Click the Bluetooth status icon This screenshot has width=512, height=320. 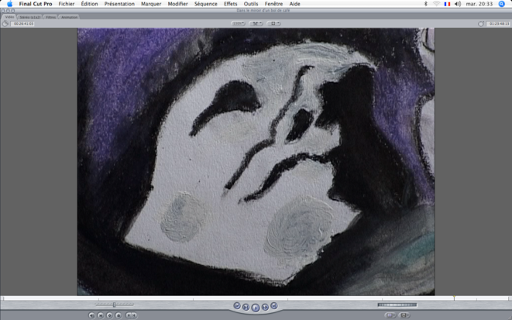426,4
